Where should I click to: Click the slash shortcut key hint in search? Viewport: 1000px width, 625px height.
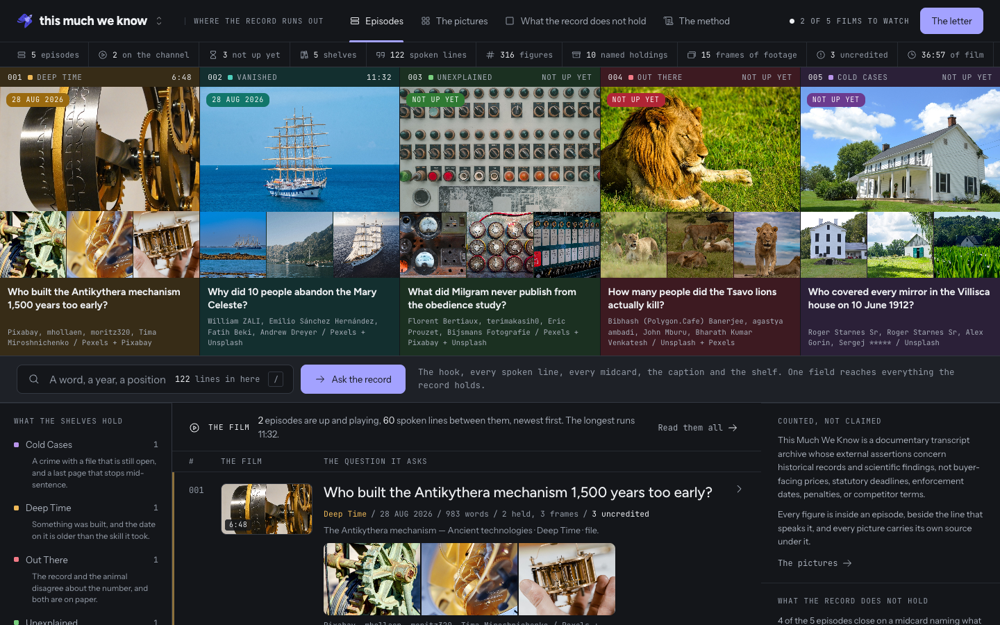(276, 379)
